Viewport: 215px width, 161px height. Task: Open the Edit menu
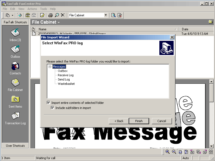click(x=13, y=9)
